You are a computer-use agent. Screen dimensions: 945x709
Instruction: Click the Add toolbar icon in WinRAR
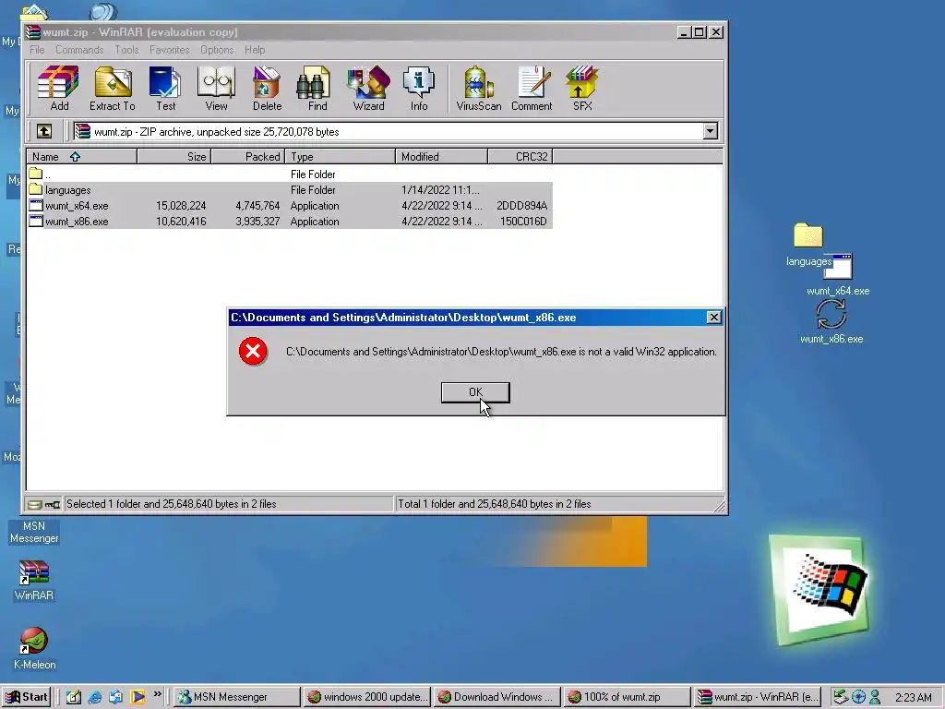tap(58, 89)
